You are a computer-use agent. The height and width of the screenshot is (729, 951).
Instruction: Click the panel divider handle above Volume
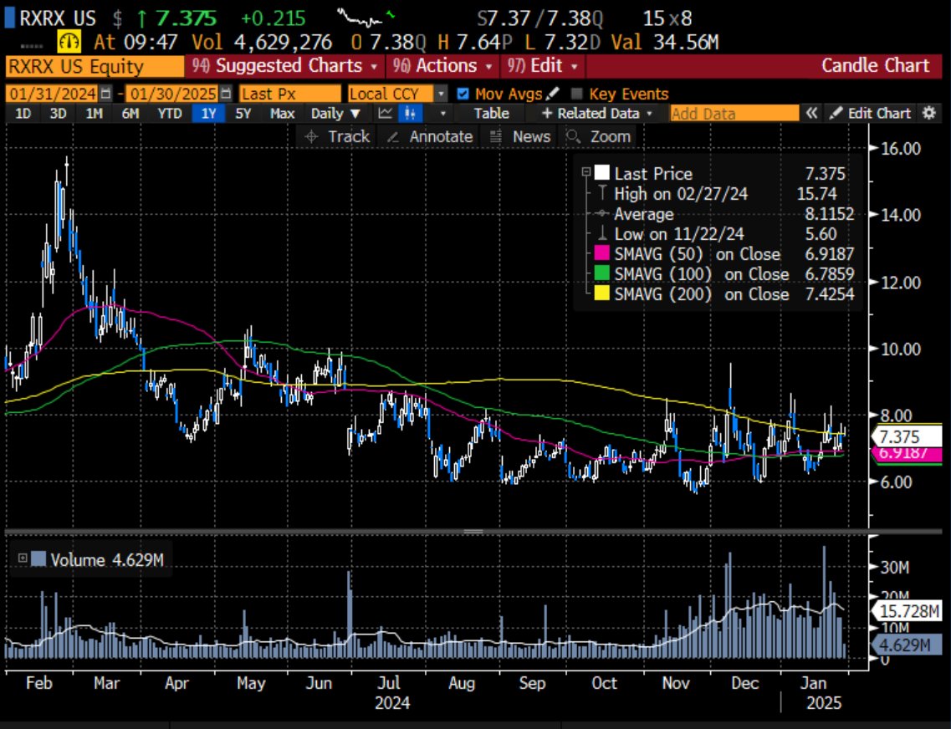[x=473, y=532]
